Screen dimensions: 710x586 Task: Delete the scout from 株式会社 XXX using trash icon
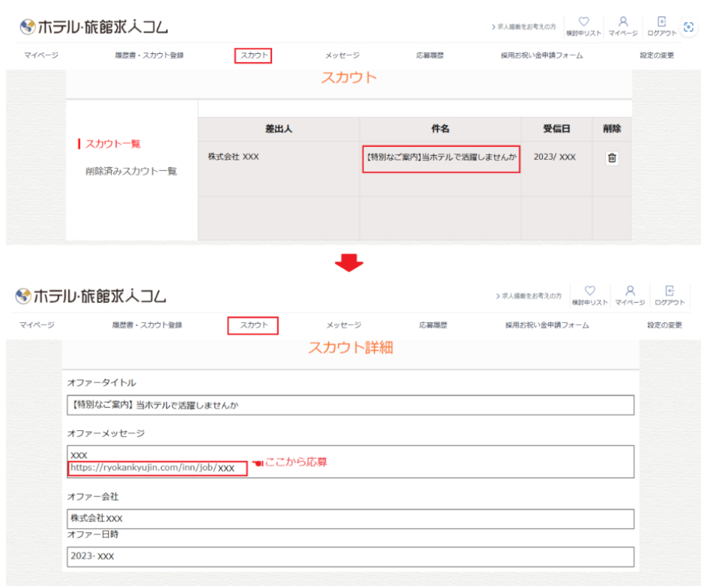click(612, 158)
